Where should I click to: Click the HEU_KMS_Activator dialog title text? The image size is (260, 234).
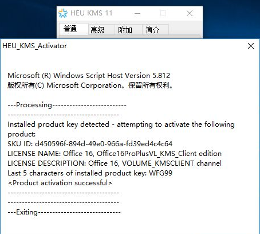click(34, 46)
